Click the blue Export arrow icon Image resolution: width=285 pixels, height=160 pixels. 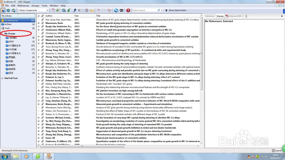74,10
